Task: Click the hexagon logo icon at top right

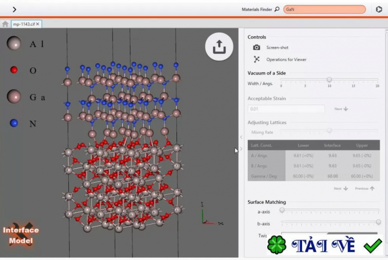Action: (379, 9)
